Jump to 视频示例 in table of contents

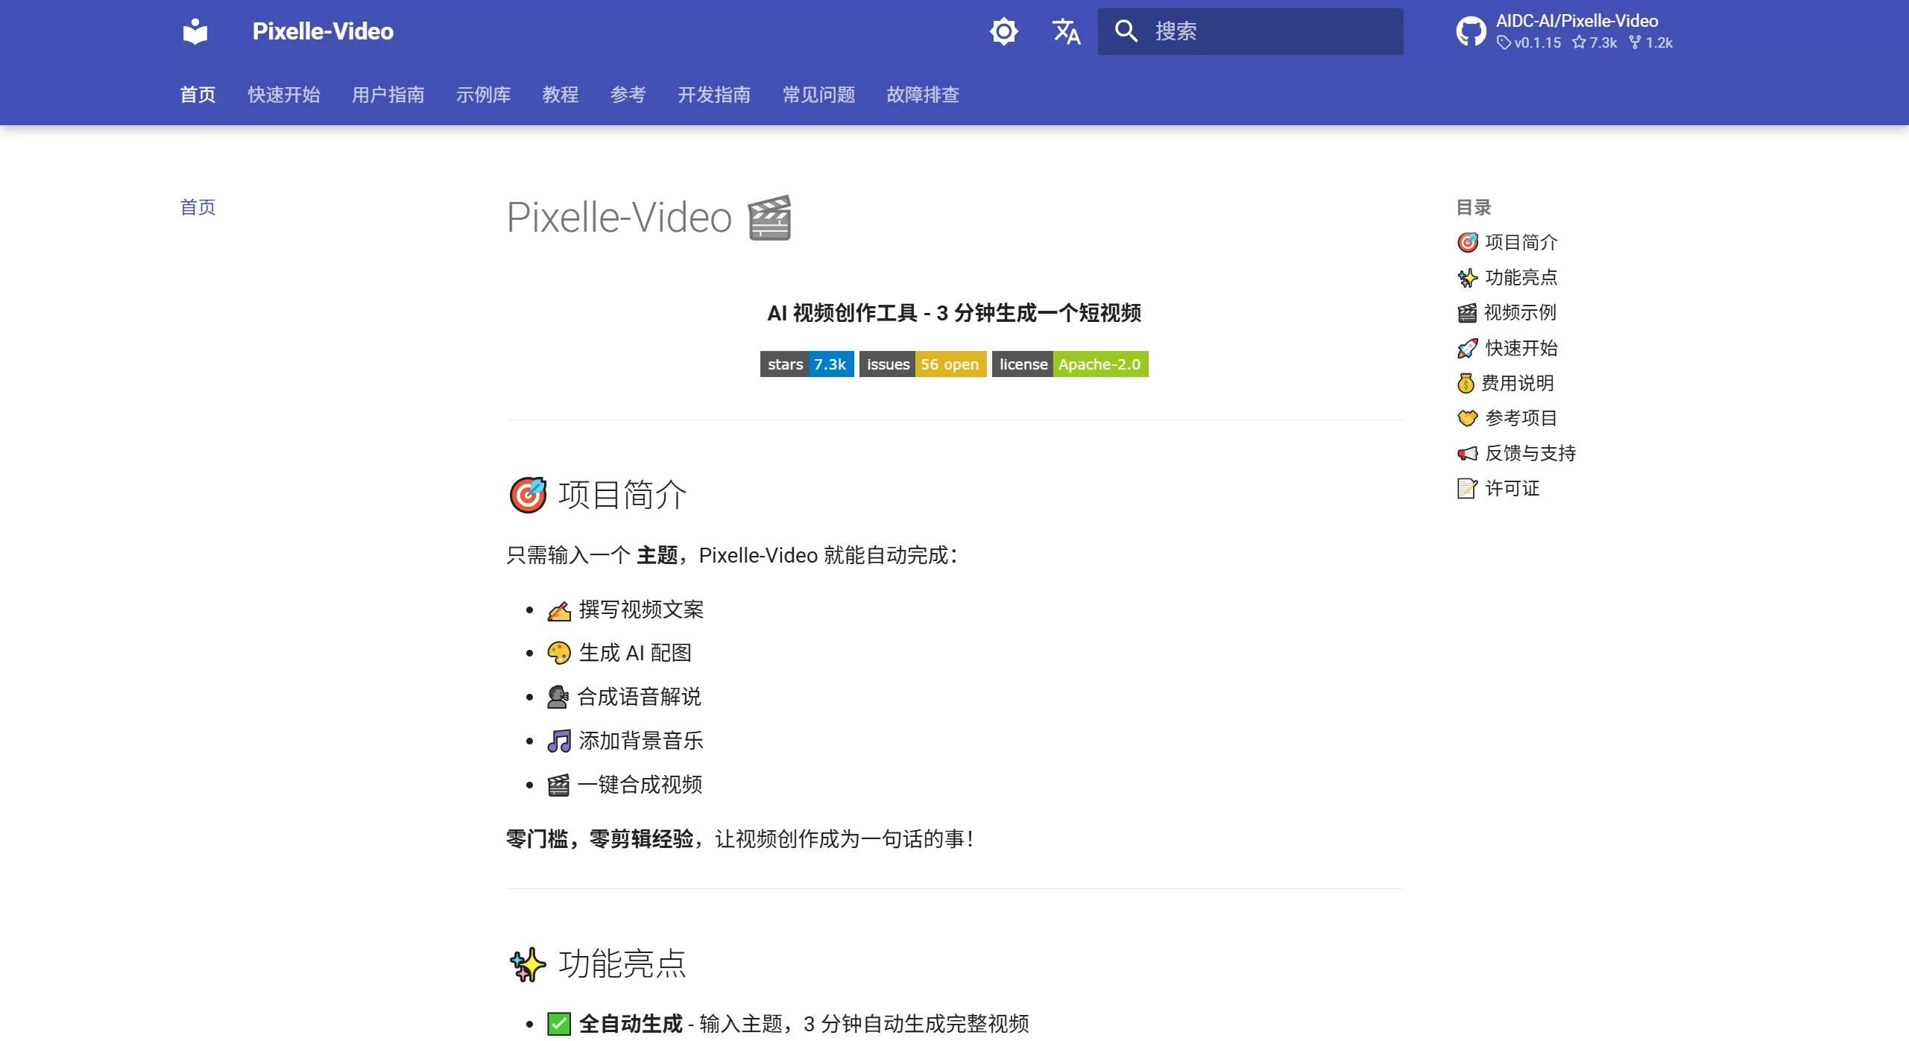click(1506, 312)
